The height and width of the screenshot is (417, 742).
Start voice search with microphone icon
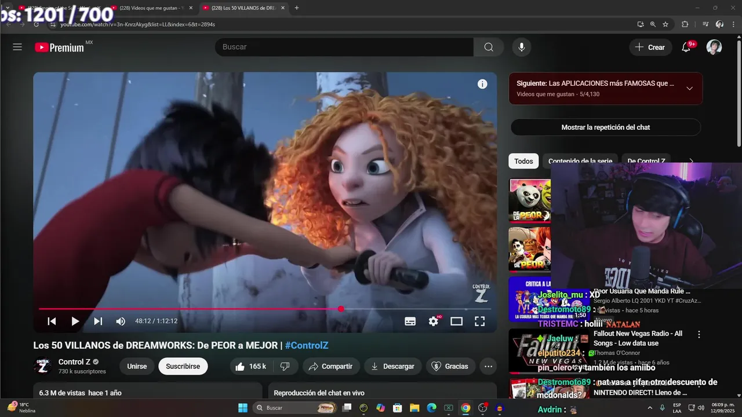point(522,47)
